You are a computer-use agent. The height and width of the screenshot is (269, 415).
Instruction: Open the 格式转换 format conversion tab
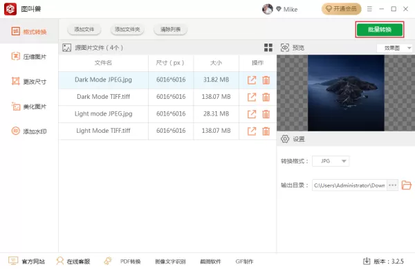(x=29, y=32)
